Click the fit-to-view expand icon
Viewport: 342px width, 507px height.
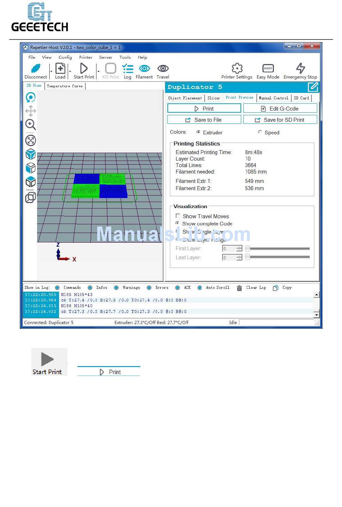point(31,140)
